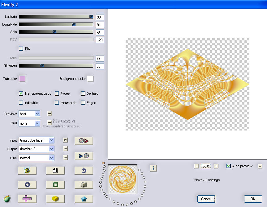This screenshot has height=207, width=267.
Task: Click the flaming apple logo icon
Action: (7, 199)
